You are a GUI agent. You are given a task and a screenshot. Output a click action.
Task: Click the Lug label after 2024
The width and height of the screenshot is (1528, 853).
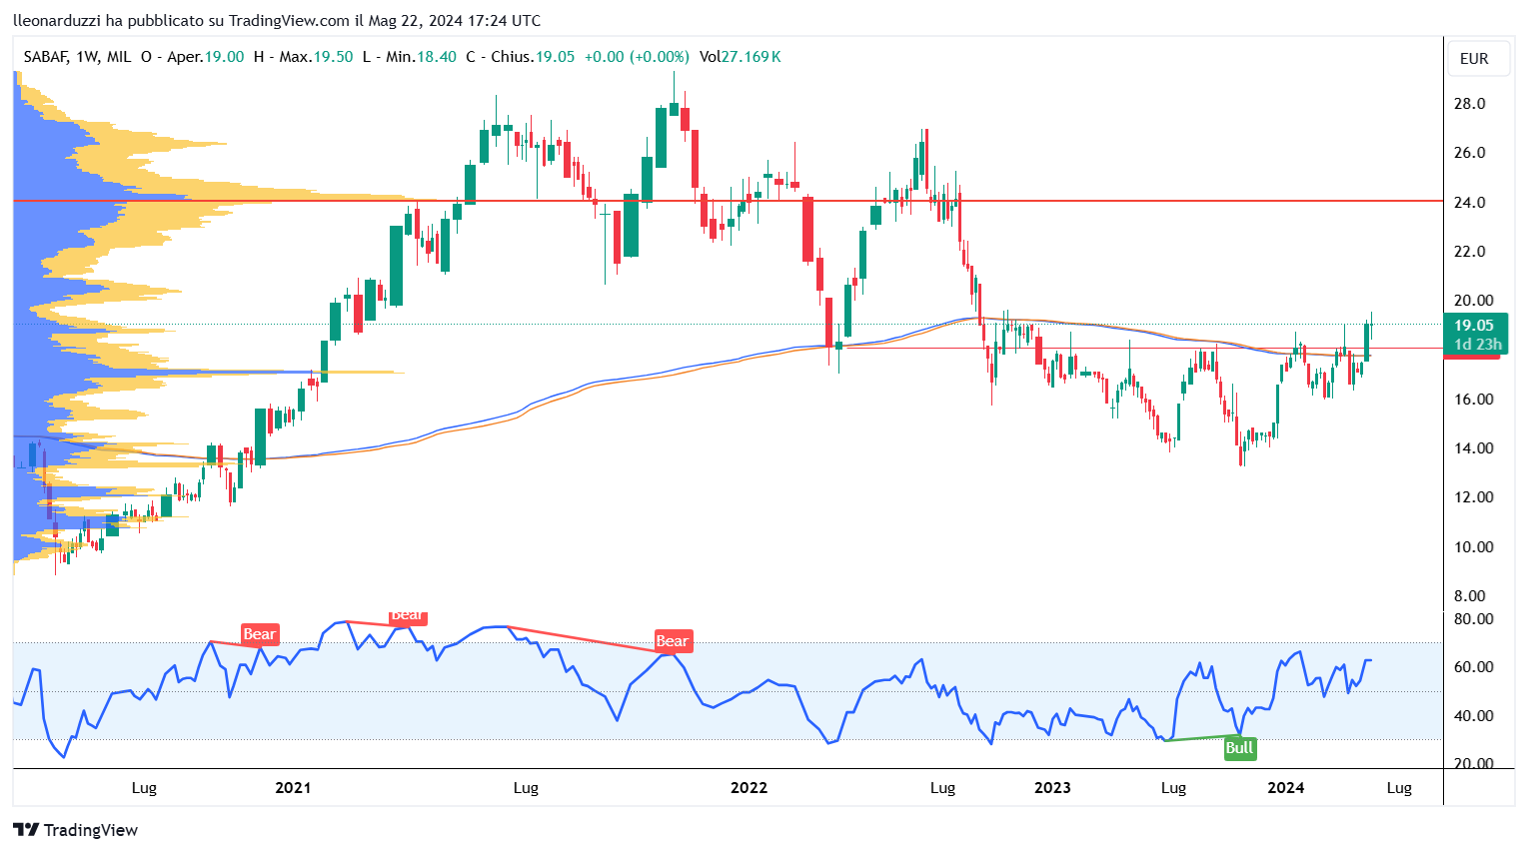pyautogui.click(x=1399, y=788)
